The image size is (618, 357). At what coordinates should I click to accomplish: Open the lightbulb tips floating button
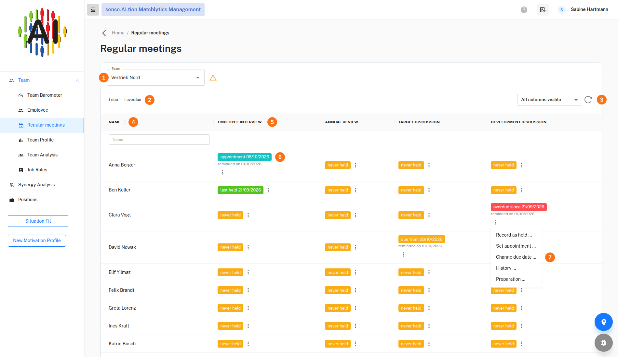click(x=604, y=322)
